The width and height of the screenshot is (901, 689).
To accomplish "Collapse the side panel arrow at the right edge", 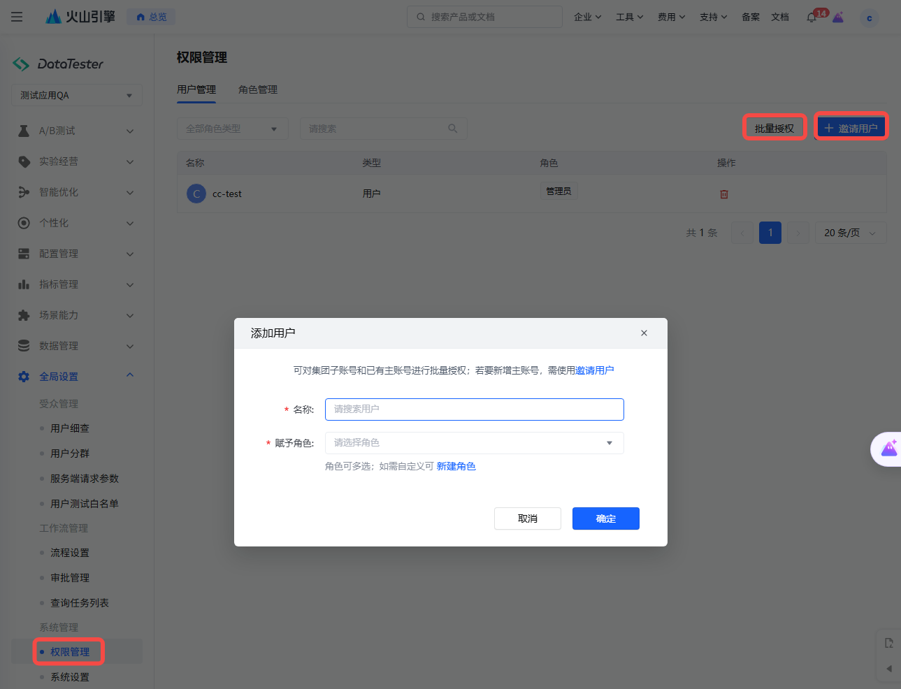I will tap(889, 669).
